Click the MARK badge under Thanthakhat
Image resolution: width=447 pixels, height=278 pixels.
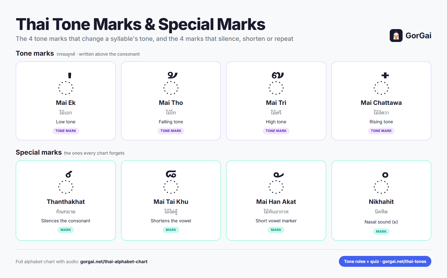(66, 230)
